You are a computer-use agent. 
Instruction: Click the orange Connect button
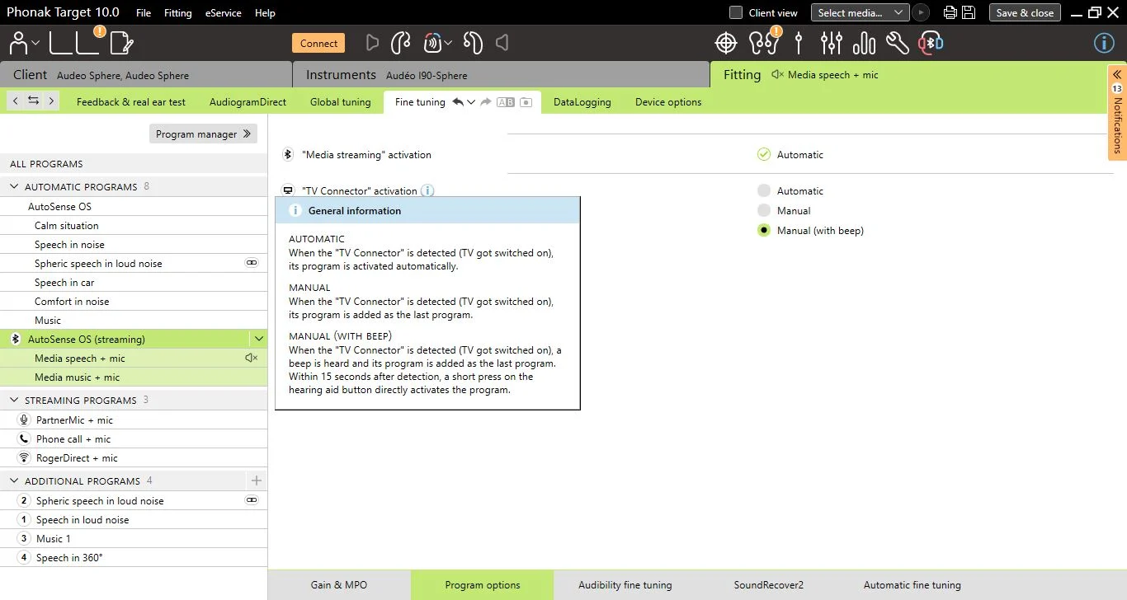tap(318, 43)
